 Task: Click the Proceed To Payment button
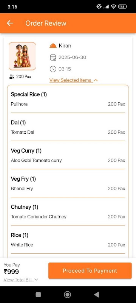tap(90, 270)
